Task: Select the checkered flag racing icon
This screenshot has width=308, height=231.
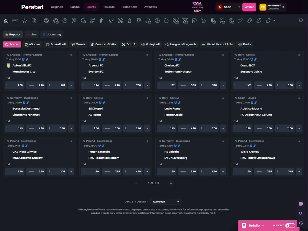Action: tap(139, 21)
